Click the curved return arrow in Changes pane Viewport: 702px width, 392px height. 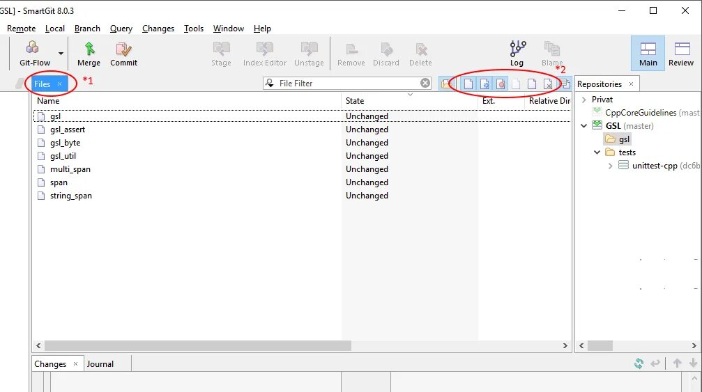655,363
